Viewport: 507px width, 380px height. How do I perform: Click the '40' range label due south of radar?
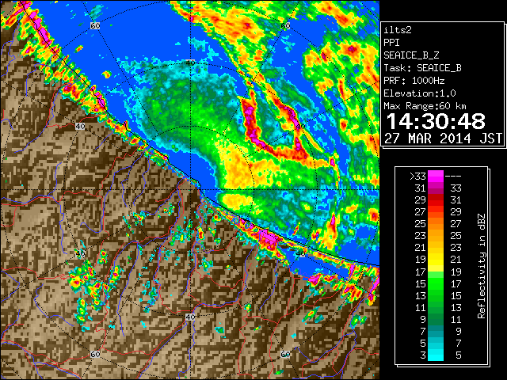coord(190,317)
